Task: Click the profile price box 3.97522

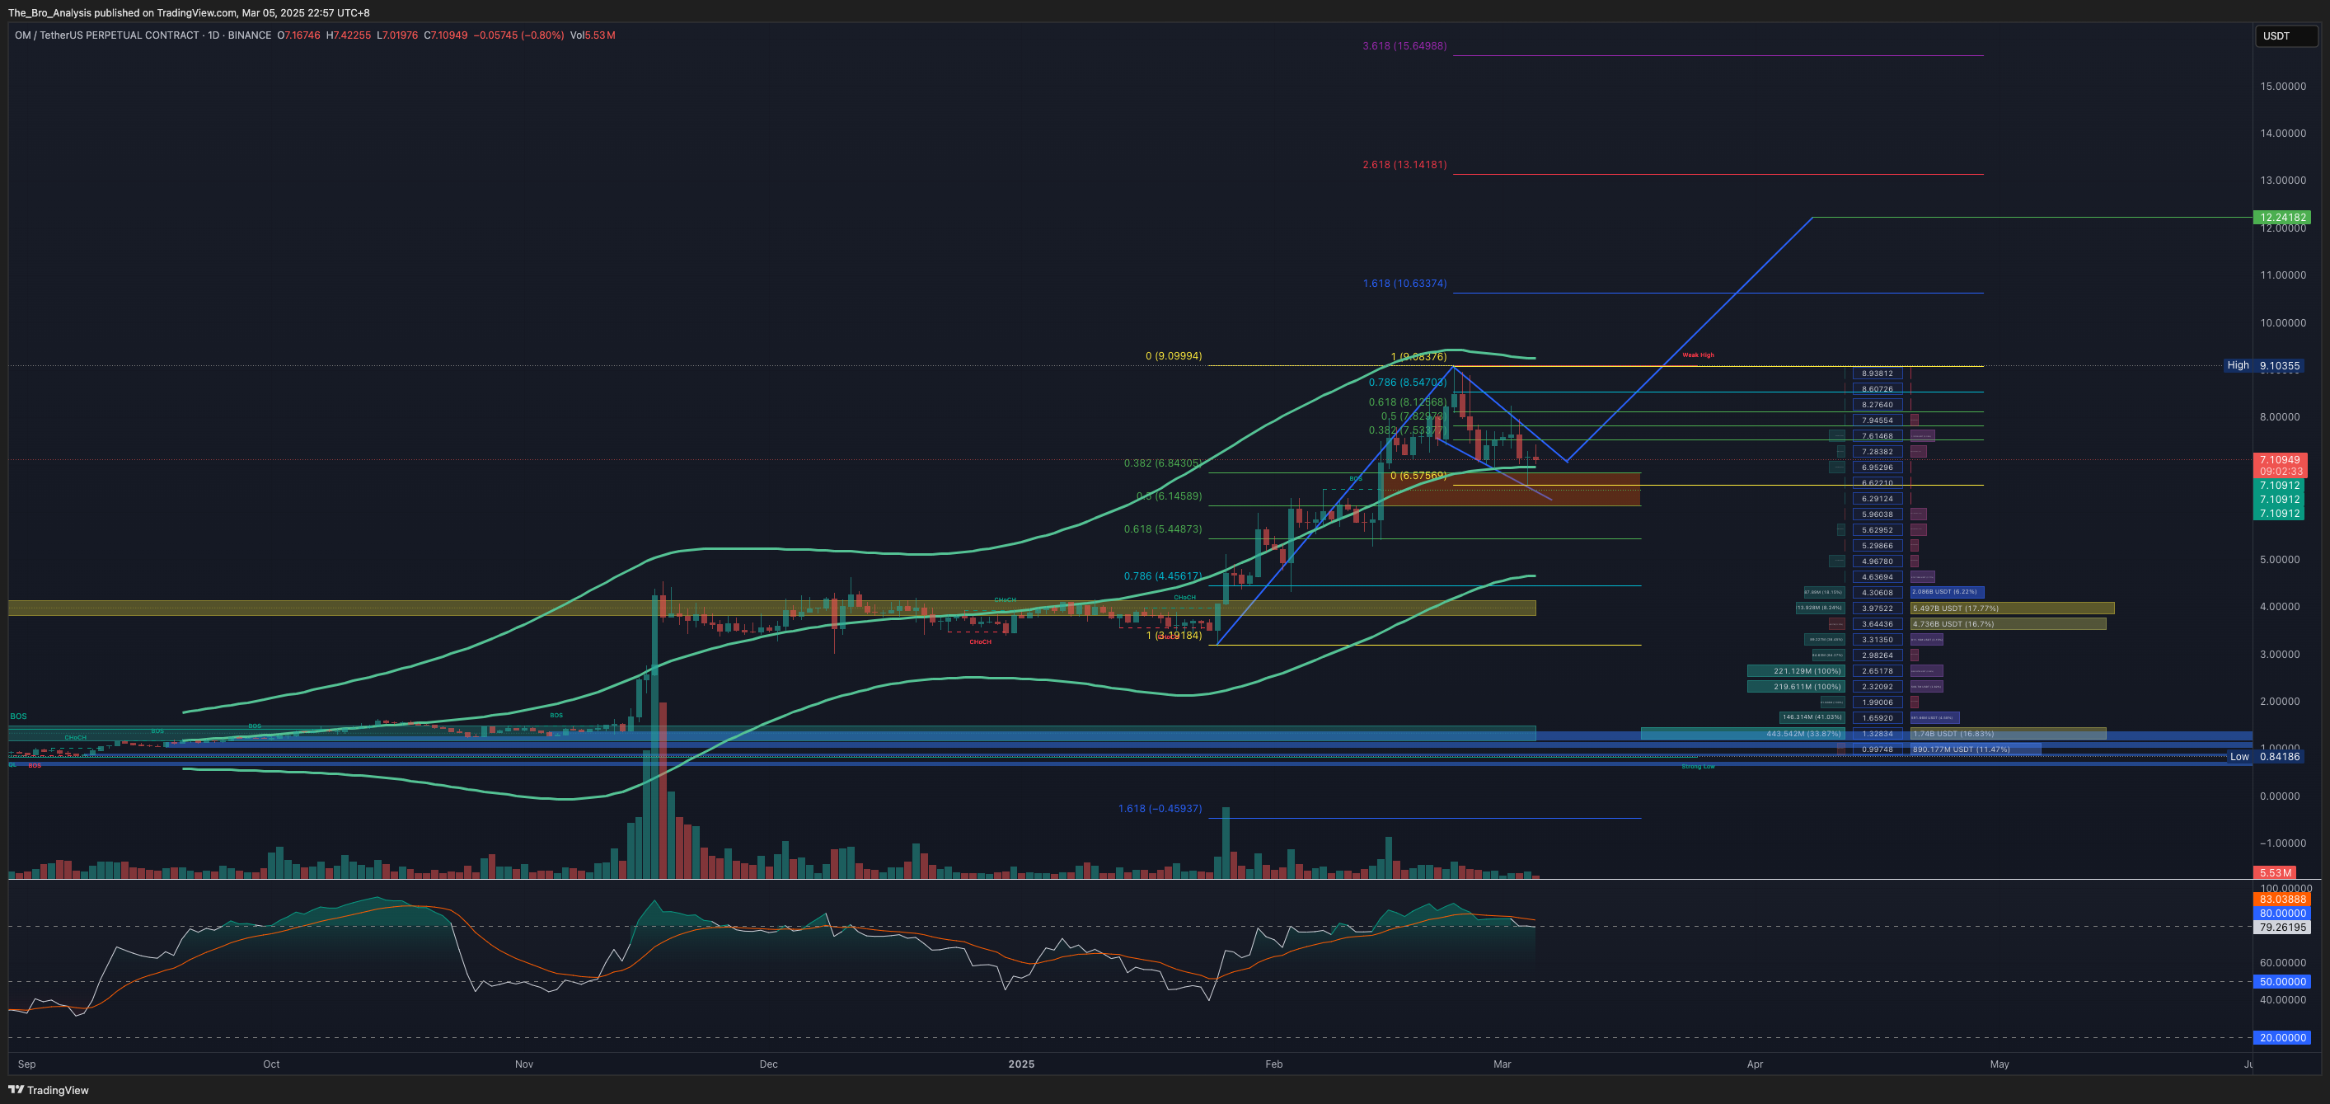Action: pyautogui.click(x=1877, y=608)
